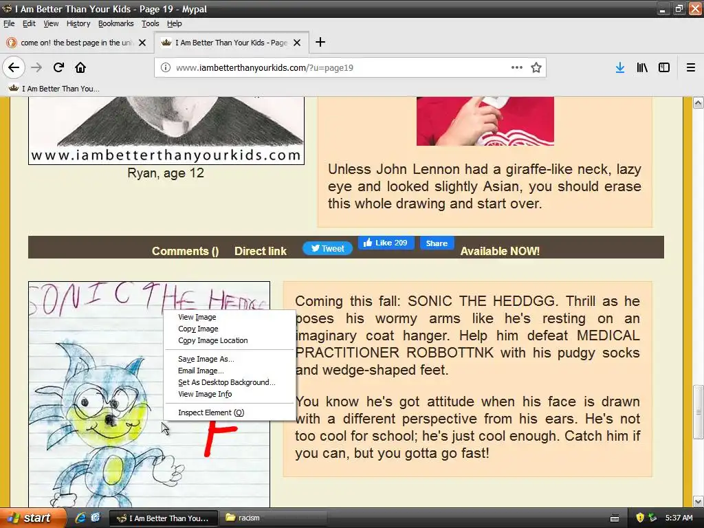This screenshot has height=528, width=704.
Task: Select Copy Image Location entry
Action: [230, 340]
